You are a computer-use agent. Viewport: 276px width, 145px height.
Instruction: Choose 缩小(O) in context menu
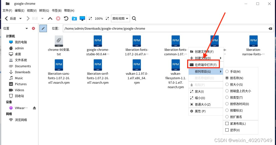click(206, 98)
